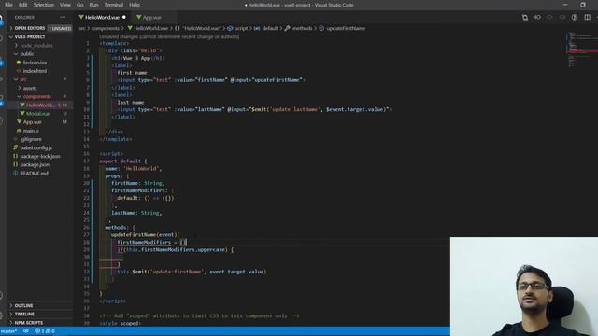The width and height of the screenshot is (598, 336).
Task: Switch to the HelloWorld.vue editor tab
Action: tap(102, 17)
